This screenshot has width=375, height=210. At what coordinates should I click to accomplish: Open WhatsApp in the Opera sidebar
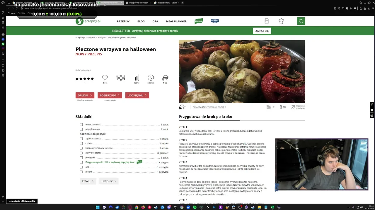tap(3, 44)
